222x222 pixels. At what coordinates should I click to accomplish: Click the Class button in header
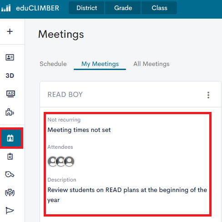[x=159, y=8]
